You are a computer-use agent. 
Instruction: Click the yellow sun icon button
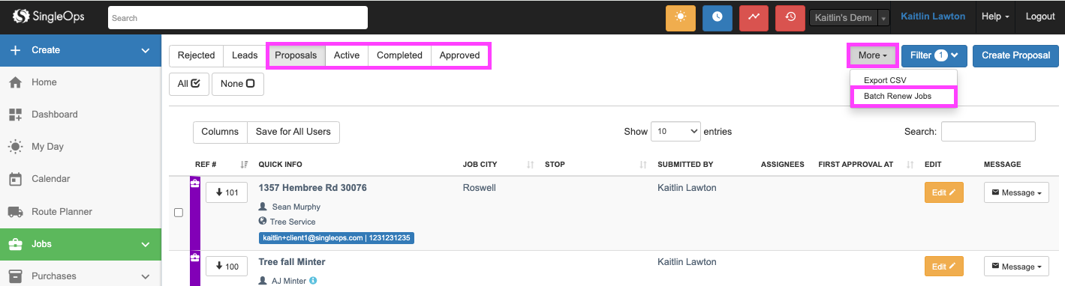(681, 17)
